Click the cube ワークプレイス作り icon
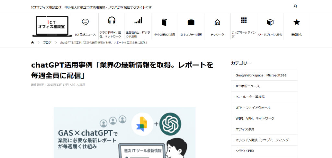 (x=270, y=22)
